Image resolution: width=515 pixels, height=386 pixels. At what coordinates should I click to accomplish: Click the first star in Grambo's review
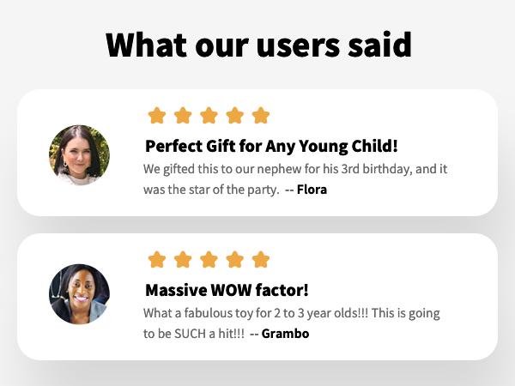point(156,259)
